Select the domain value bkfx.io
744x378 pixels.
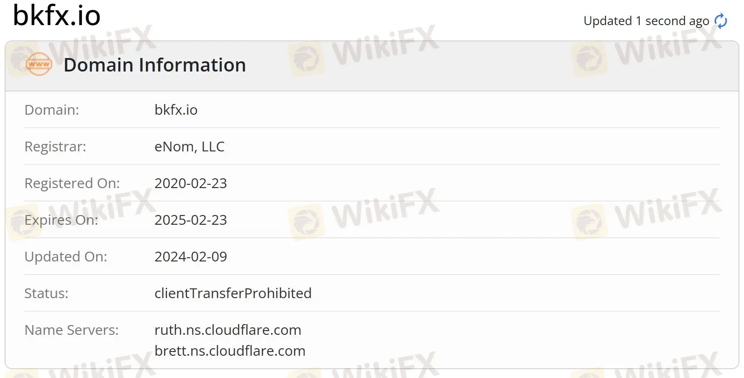point(176,110)
